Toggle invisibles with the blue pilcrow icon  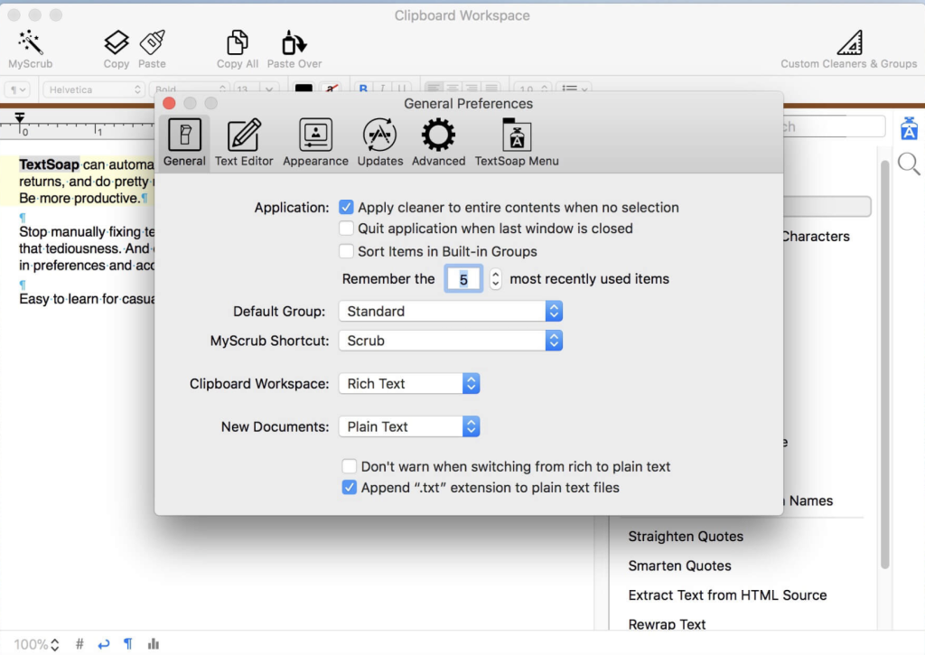128,644
